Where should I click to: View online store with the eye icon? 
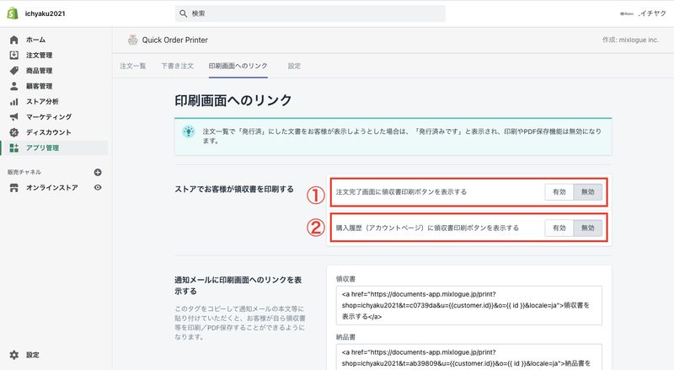pos(98,188)
